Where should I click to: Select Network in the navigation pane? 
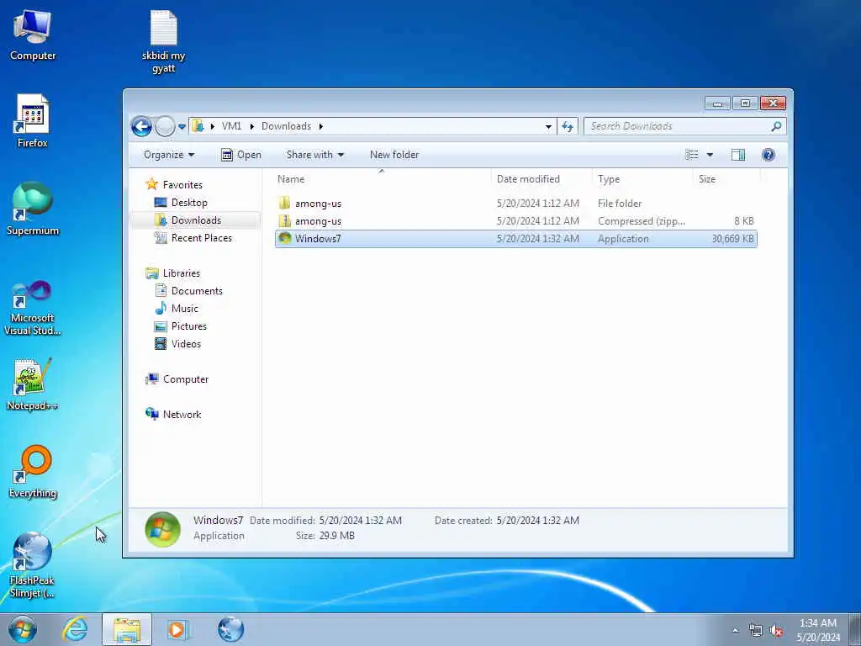[x=173, y=414]
